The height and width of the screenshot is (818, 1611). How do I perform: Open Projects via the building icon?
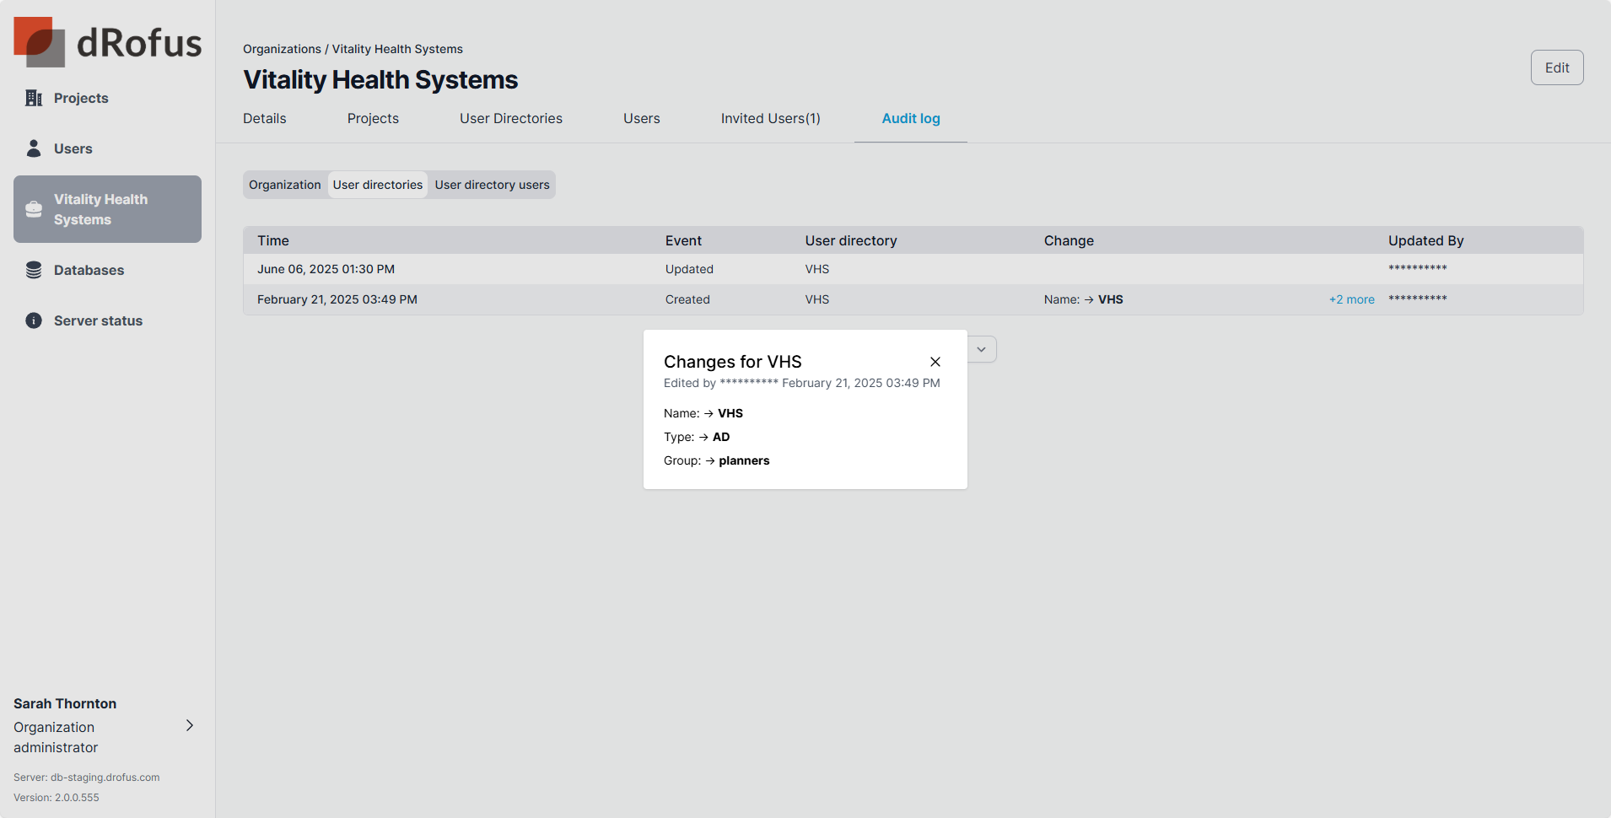34,98
